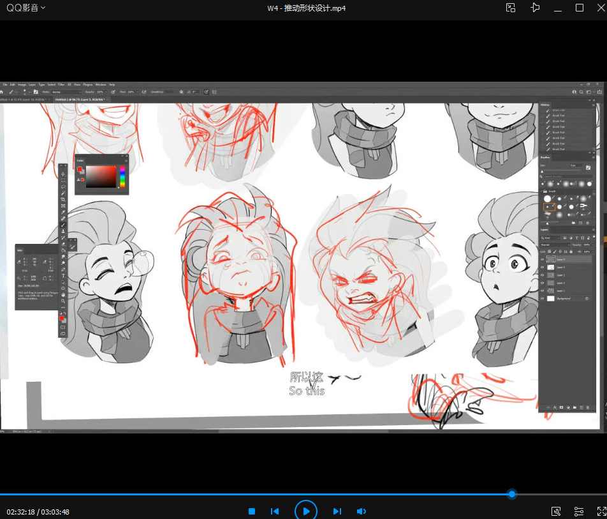The width and height of the screenshot is (607, 519).
Task: Enter fullscreen mode
Action: [601, 511]
